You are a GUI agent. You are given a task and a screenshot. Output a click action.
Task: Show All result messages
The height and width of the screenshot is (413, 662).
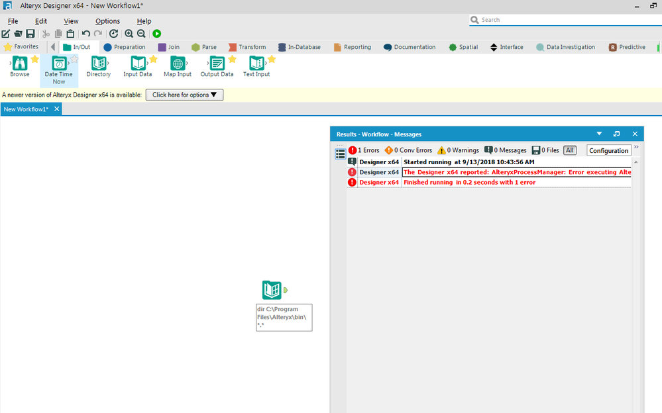[x=569, y=150]
